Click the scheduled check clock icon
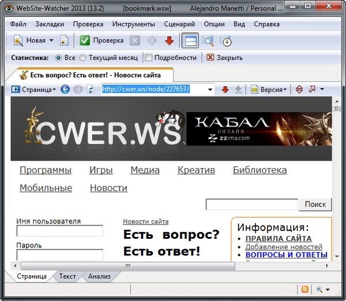The width and height of the screenshot is (346, 301). coord(226,40)
